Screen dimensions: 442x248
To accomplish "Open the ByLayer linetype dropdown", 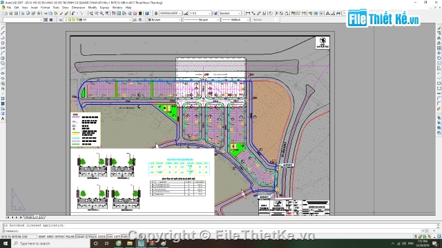I will (x=201, y=20).
